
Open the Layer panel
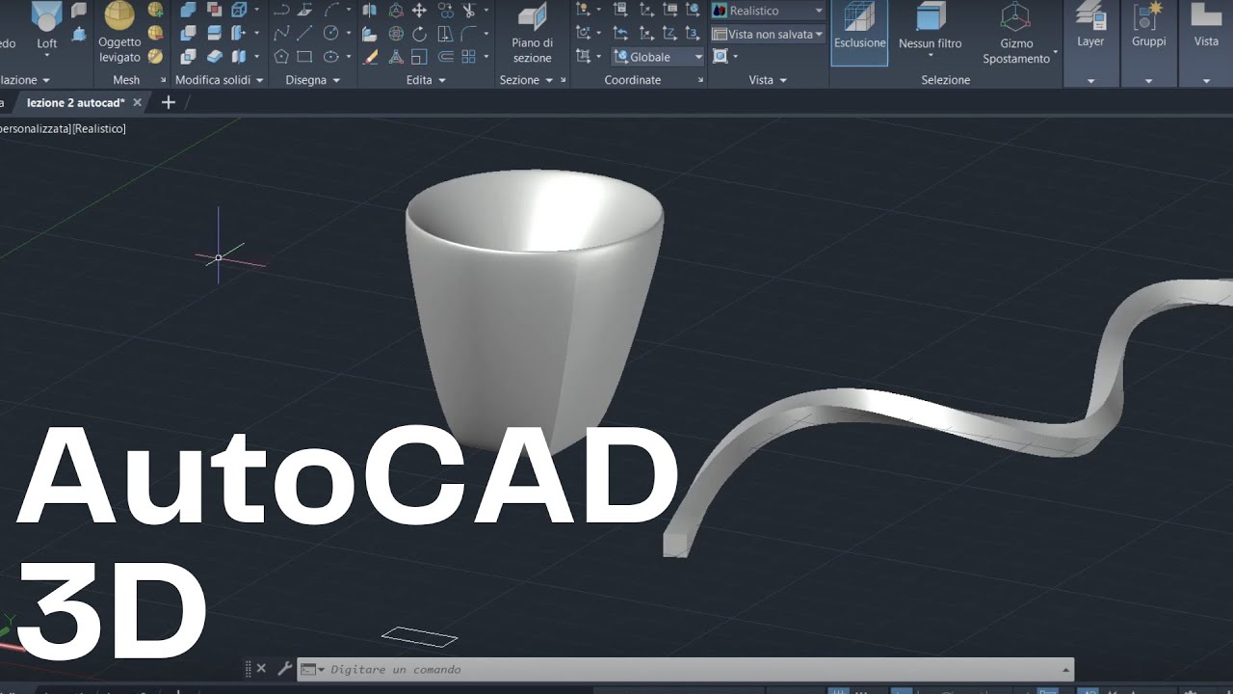click(1090, 42)
